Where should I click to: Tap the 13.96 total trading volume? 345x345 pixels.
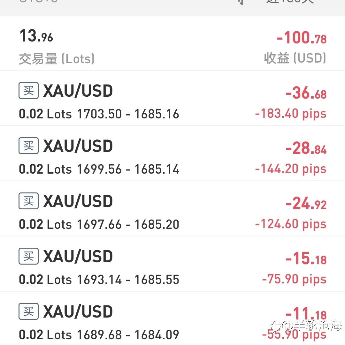(36, 36)
